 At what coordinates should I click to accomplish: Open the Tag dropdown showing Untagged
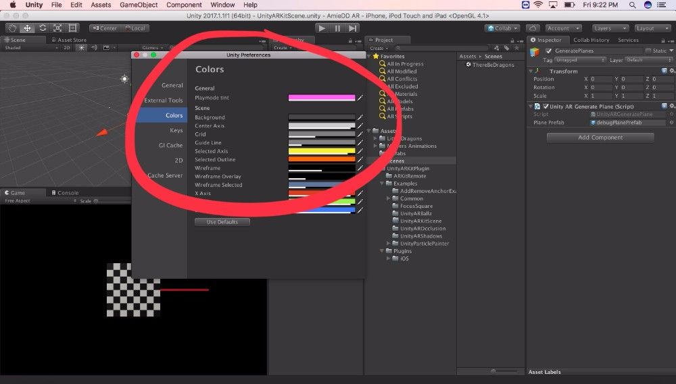pos(580,60)
